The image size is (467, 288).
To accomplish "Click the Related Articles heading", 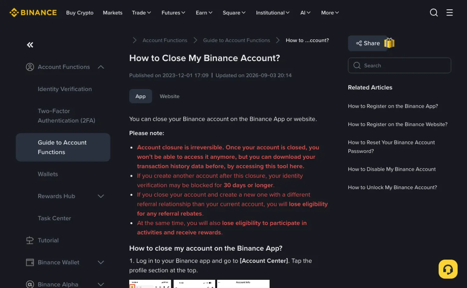I will click(370, 88).
